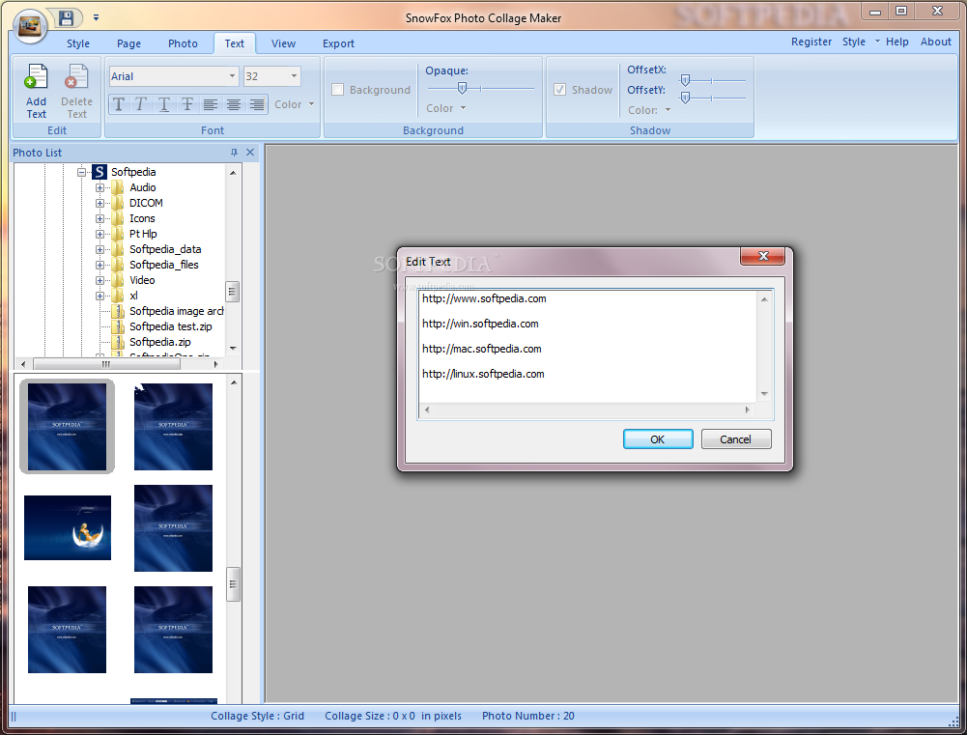Viewport: 967px width, 735px height.
Task: Open the font size 32 dropdown
Action: point(294,76)
